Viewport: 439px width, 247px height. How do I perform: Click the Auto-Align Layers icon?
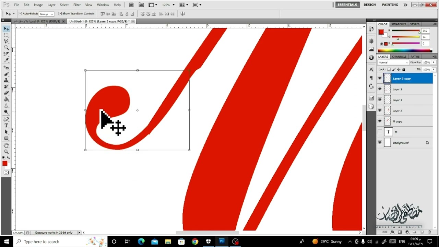183,14
